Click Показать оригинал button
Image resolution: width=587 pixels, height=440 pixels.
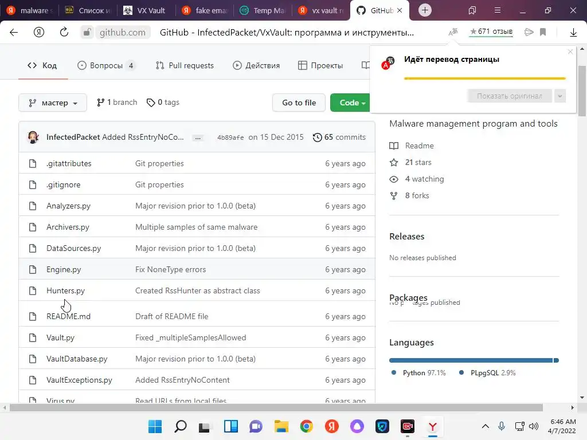(x=510, y=96)
